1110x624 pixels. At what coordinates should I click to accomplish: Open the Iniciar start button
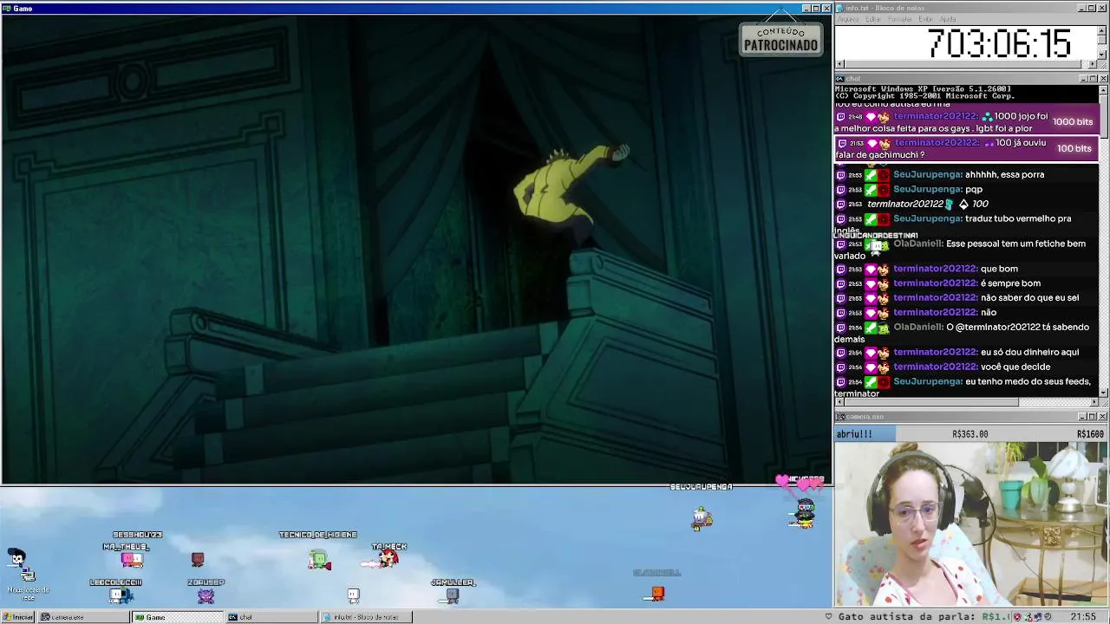(17, 617)
